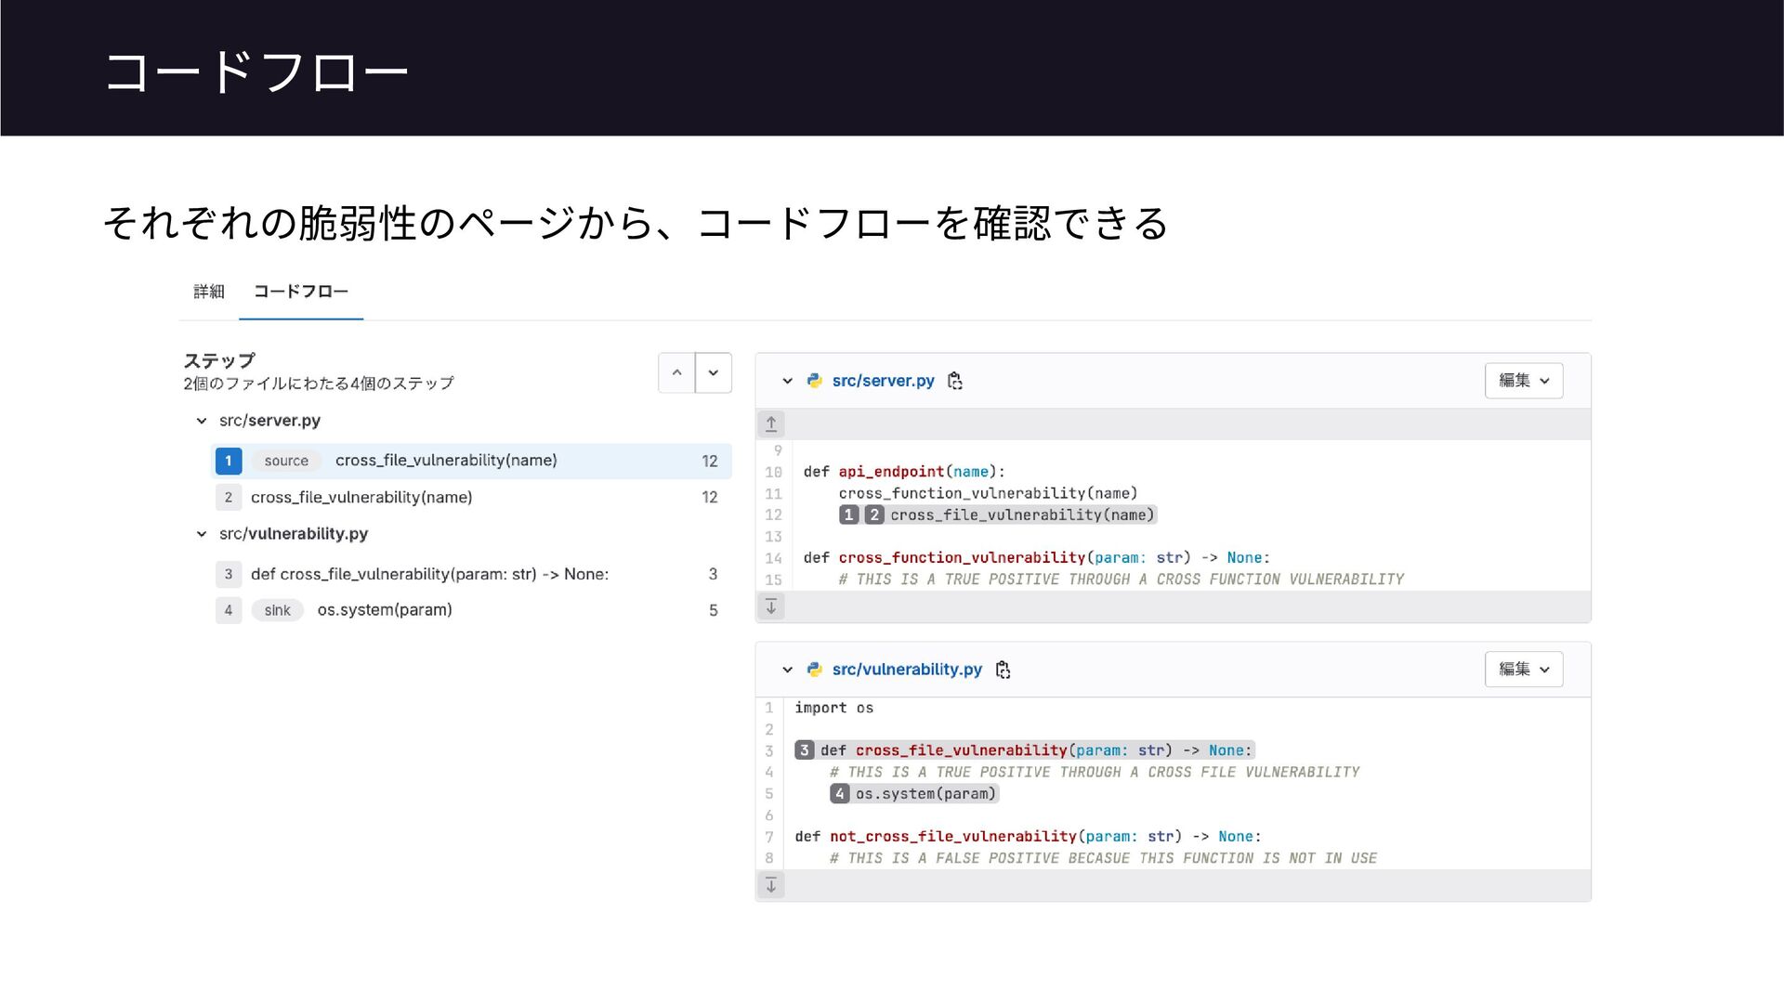Collapse the src/vulnerability.py code panel
The image size is (1784, 1003).
(787, 670)
